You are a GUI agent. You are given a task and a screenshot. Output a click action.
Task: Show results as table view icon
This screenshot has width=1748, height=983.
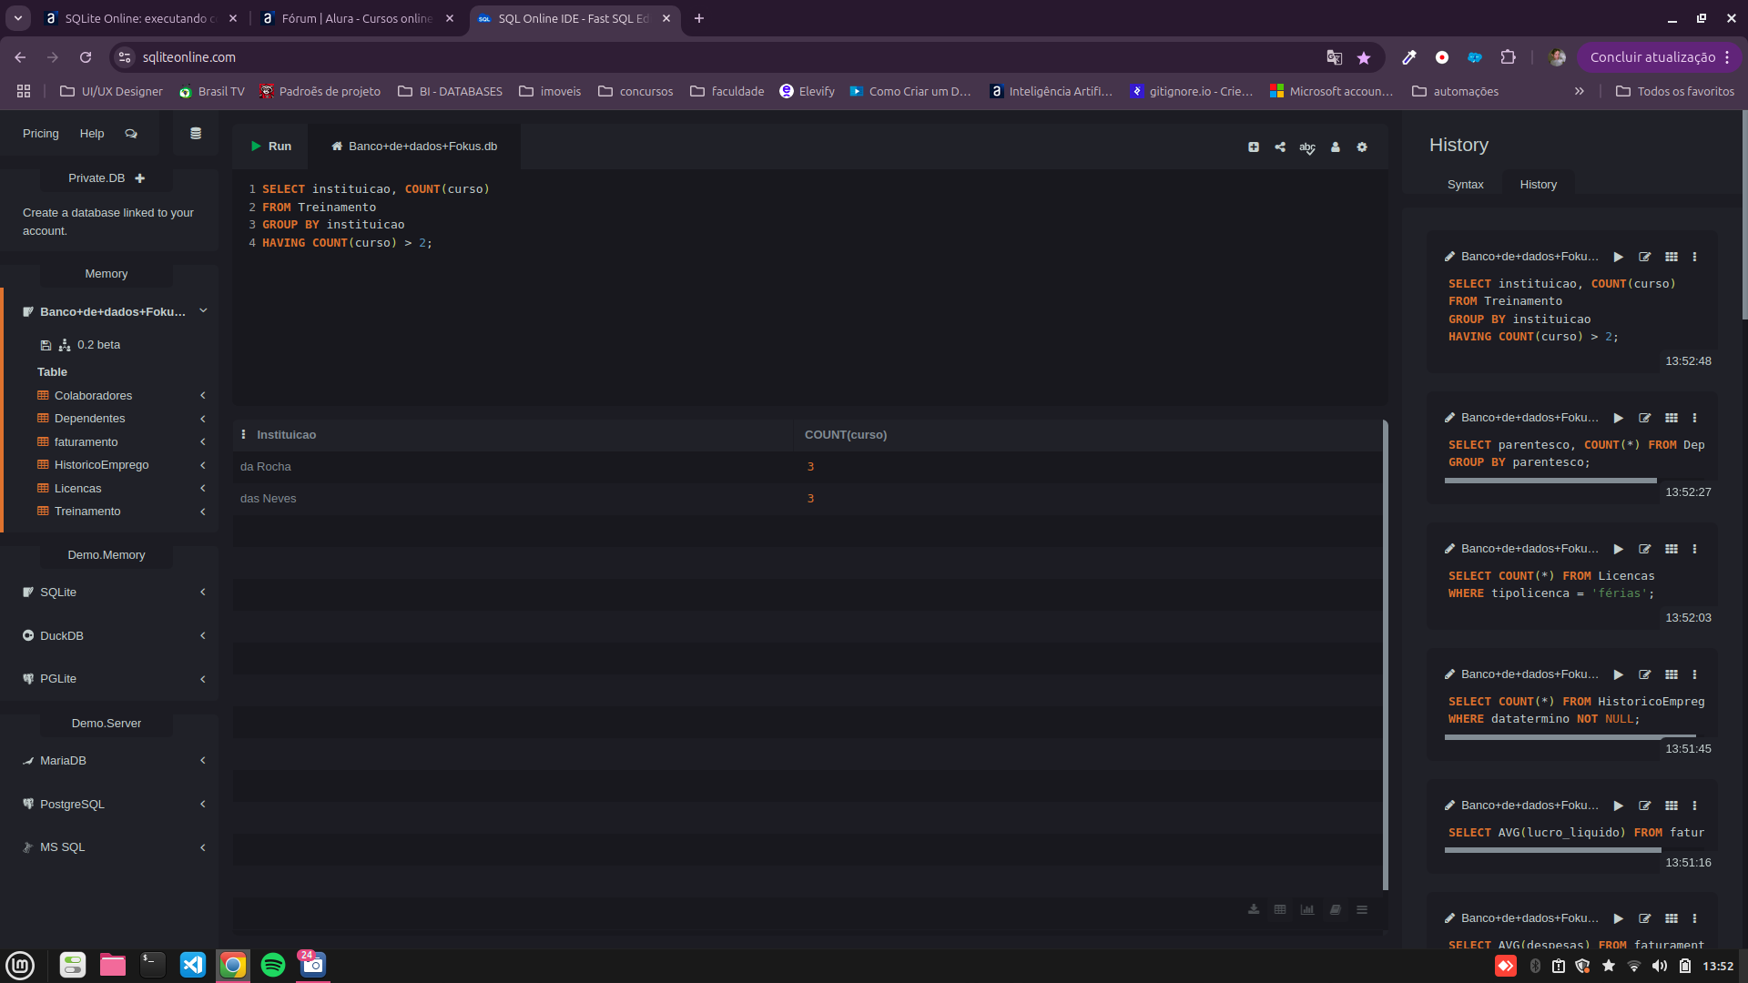[1280, 909]
